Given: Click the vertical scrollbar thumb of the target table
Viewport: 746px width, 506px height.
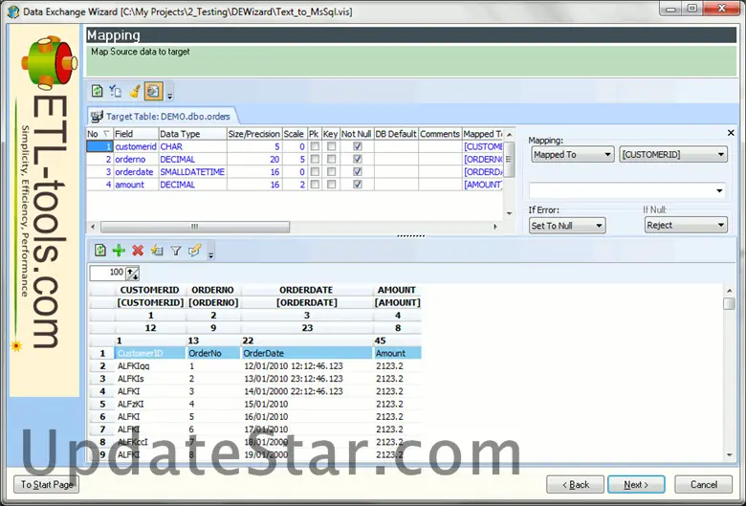Looking at the screenshot, I should click(509, 160).
